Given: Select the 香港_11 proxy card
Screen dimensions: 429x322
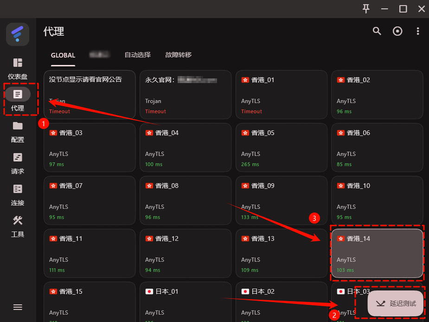Looking at the screenshot, I should 90,253.
